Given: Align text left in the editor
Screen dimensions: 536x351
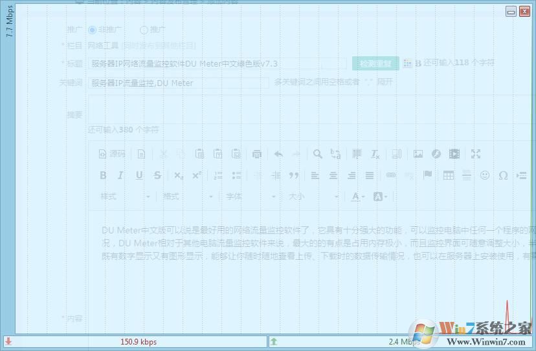Looking at the screenshot, I should coord(315,176).
